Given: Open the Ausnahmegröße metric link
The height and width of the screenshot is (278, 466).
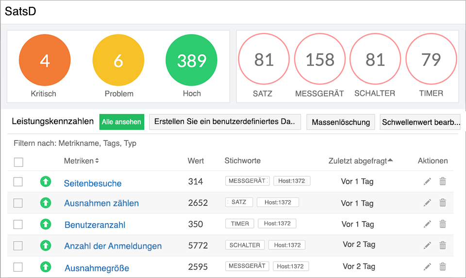Looking at the screenshot, I should click(x=97, y=268).
